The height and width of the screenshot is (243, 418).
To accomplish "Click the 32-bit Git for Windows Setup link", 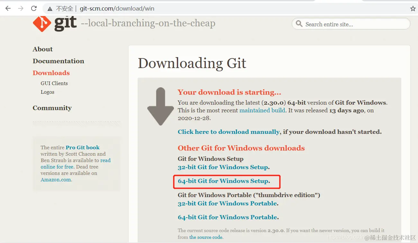I will point(223,167).
